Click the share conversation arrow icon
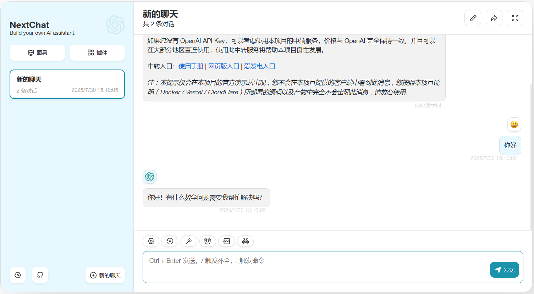 click(494, 18)
